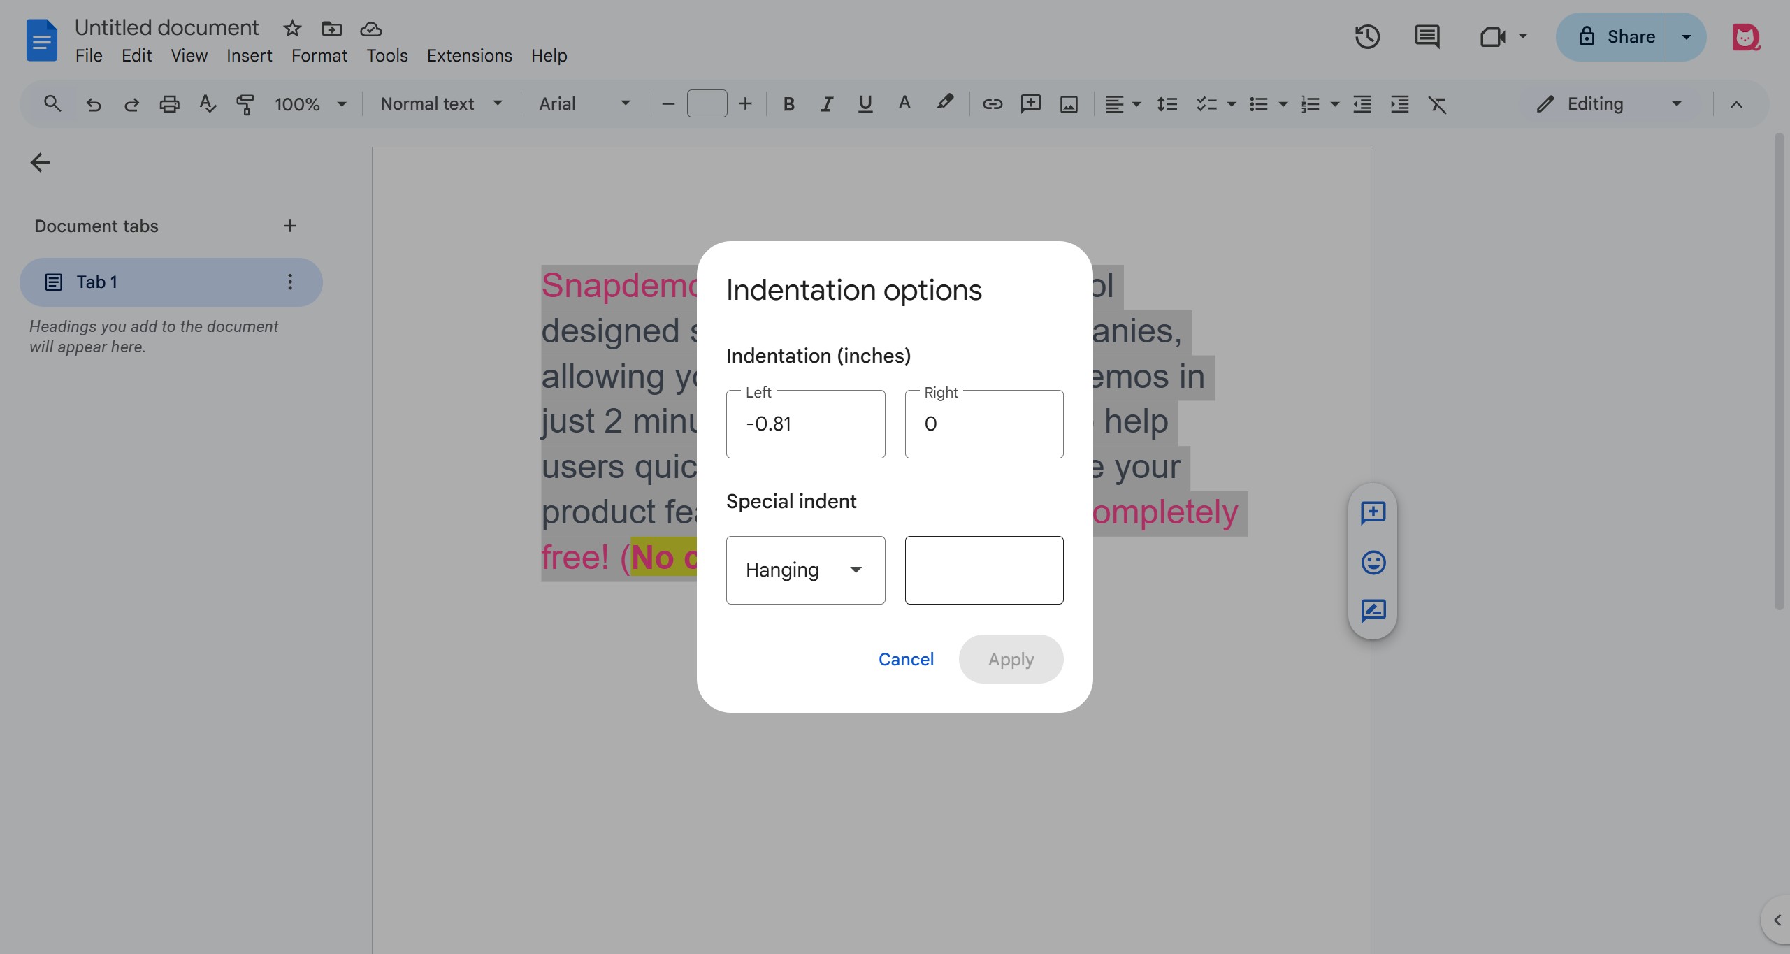Open version history clock icon

1367,36
